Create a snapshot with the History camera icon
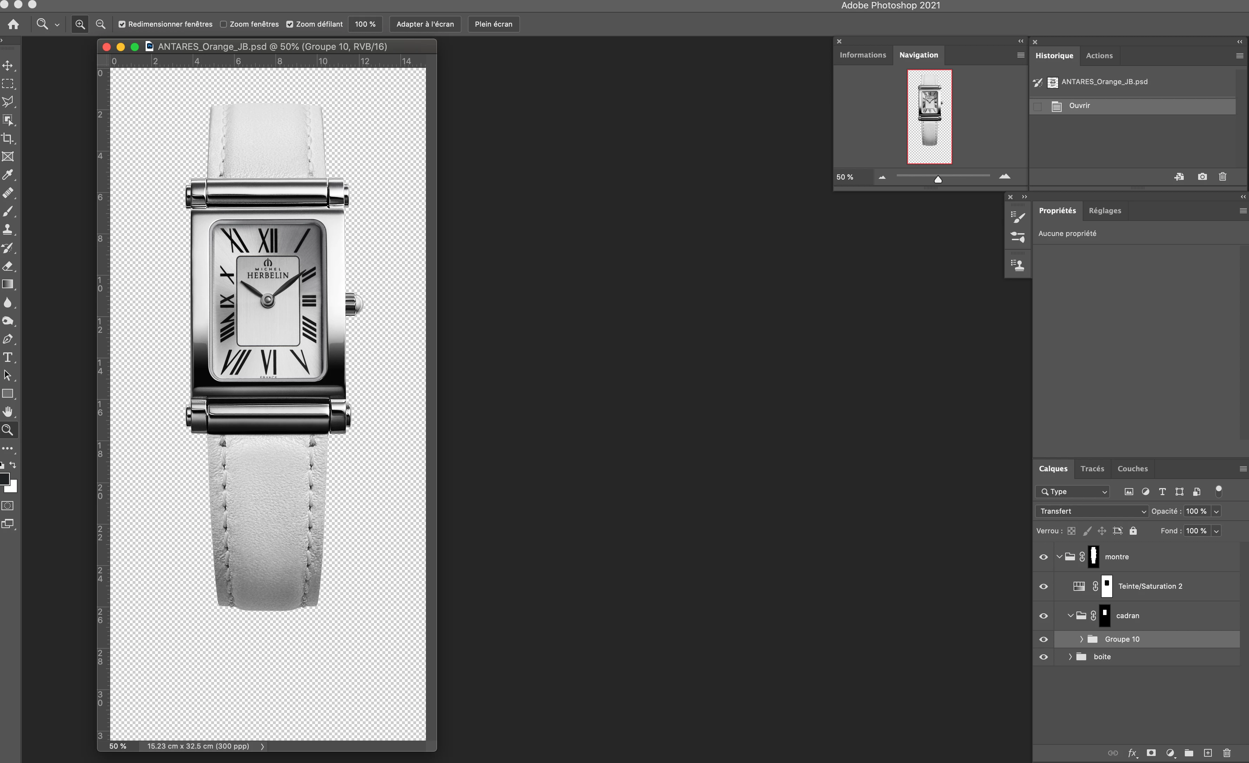 1202,177
